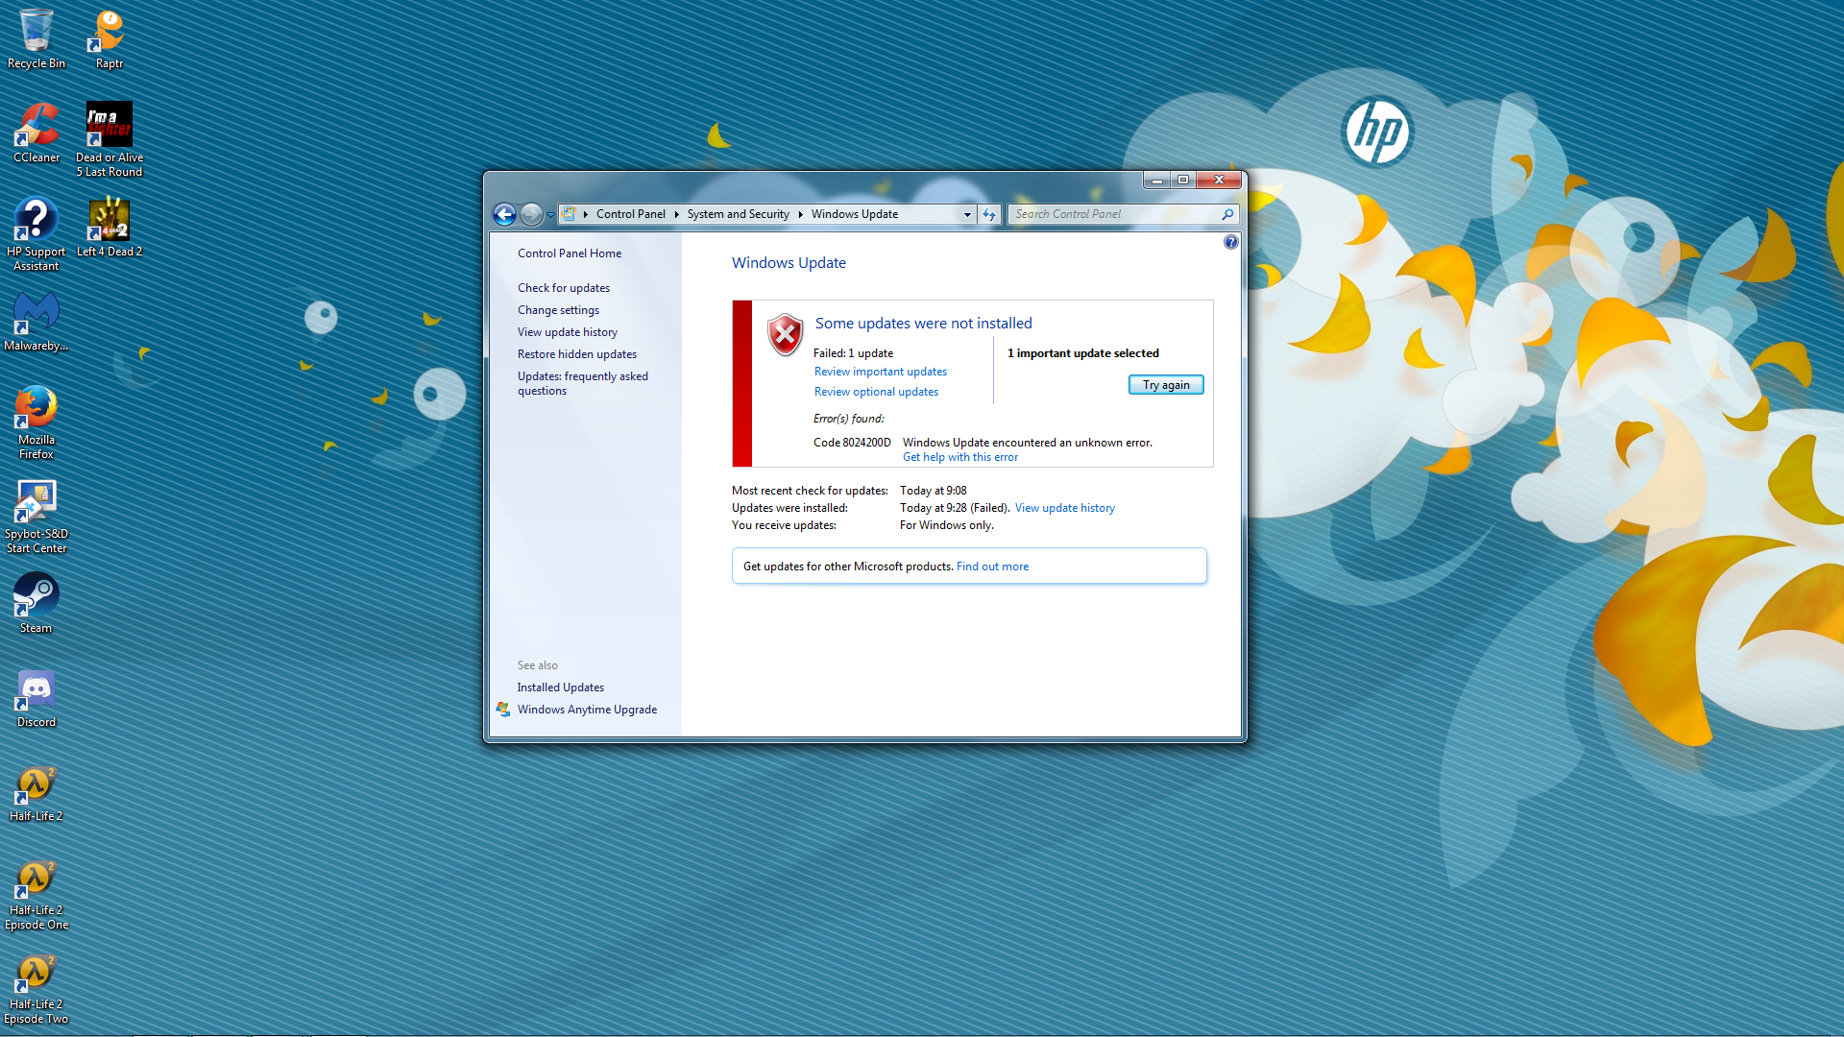Refresh the Windows Update page
1844x1037 pixels.
(989, 214)
